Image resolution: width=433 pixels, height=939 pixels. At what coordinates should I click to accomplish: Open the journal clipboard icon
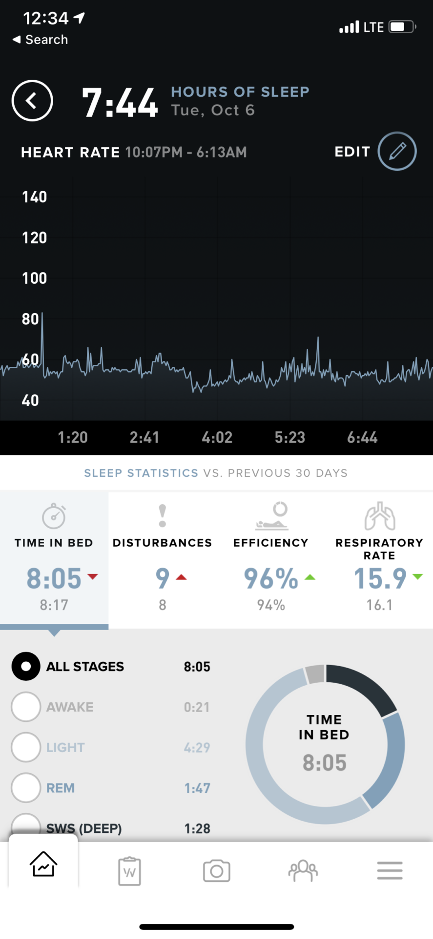point(129,871)
